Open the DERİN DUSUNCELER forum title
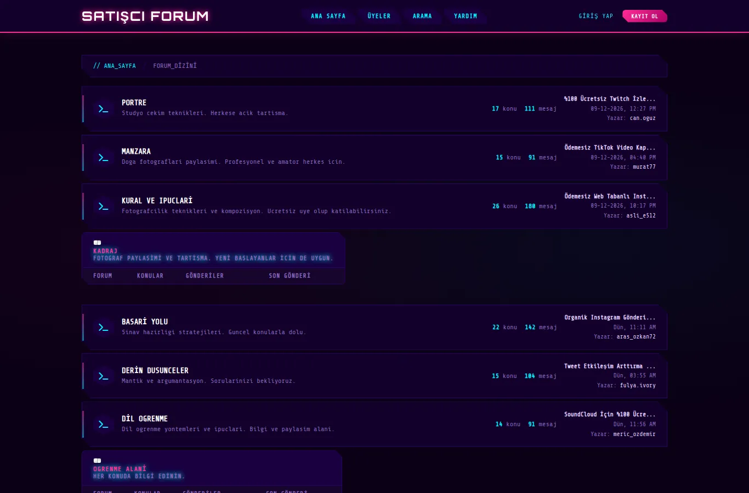 pyautogui.click(x=155, y=370)
